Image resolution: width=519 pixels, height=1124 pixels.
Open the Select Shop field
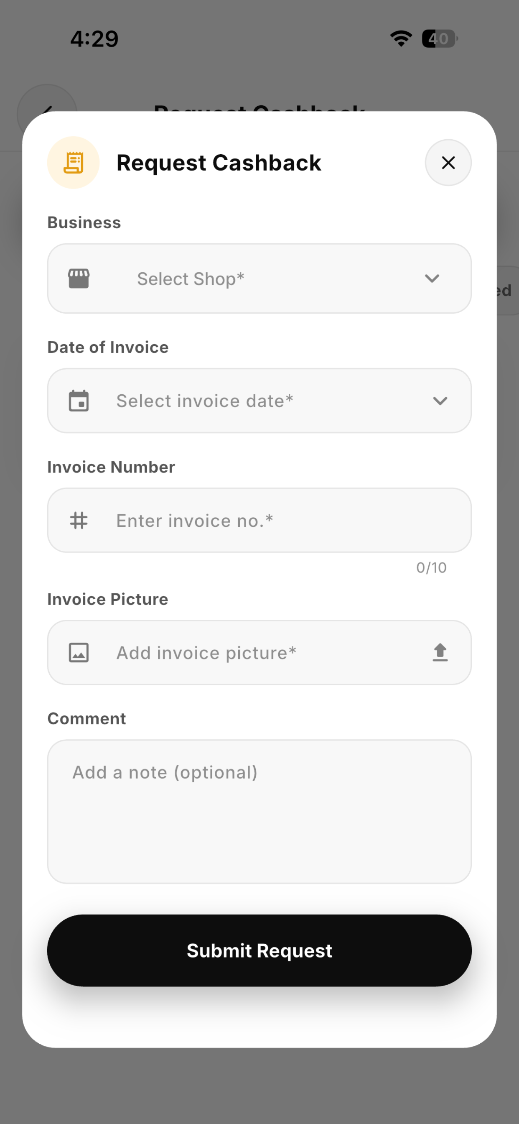[x=259, y=278]
